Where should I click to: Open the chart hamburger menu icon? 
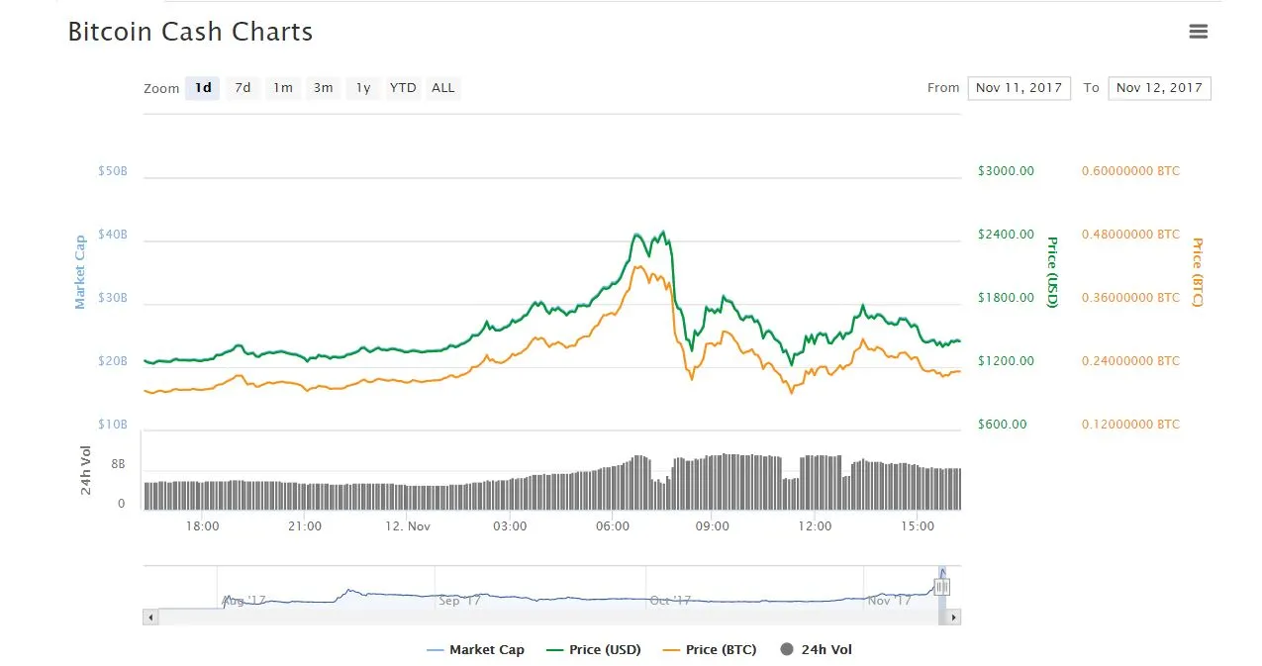pyautogui.click(x=1198, y=32)
